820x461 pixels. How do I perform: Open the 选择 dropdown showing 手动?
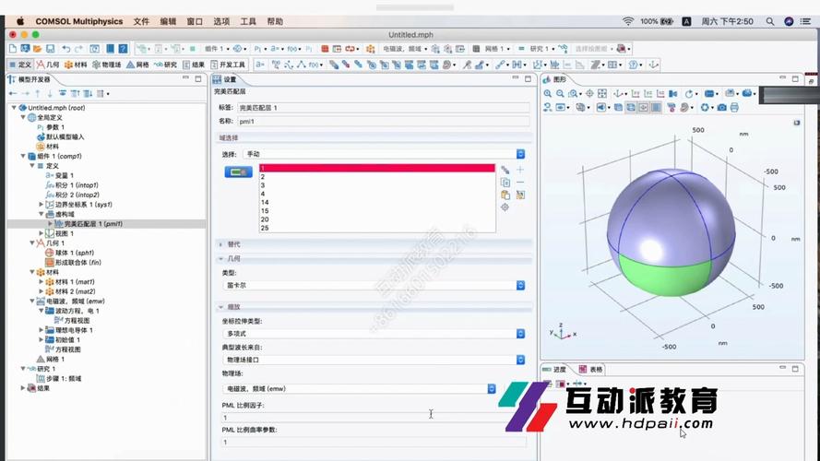pyautogui.click(x=385, y=154)
